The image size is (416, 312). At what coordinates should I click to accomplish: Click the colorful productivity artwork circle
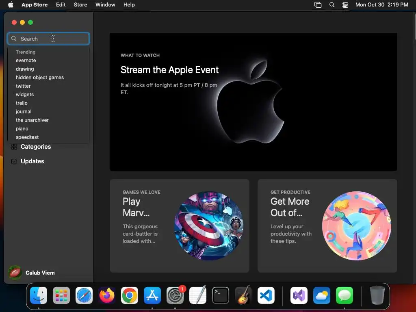click(357, 226)
